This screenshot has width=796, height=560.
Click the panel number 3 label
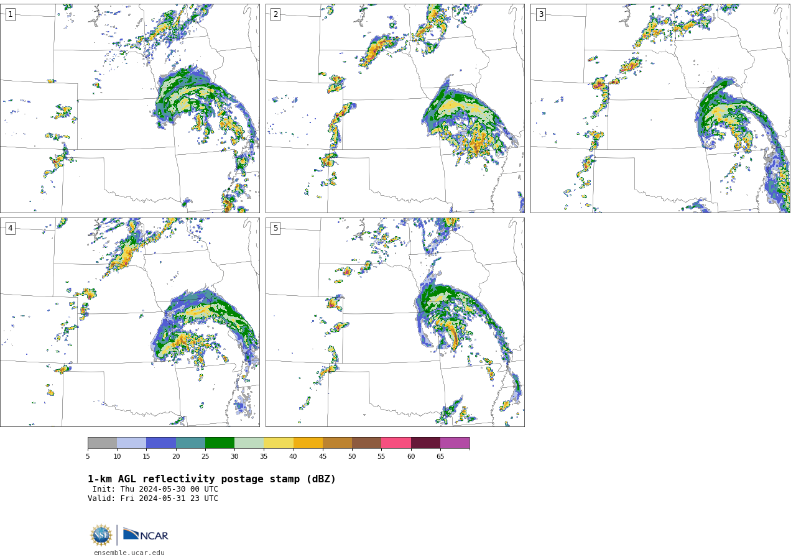tap(540, 14)
